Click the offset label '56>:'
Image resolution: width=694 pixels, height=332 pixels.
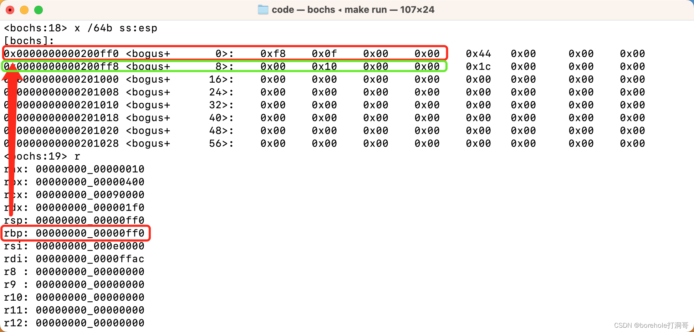(221, 144)
